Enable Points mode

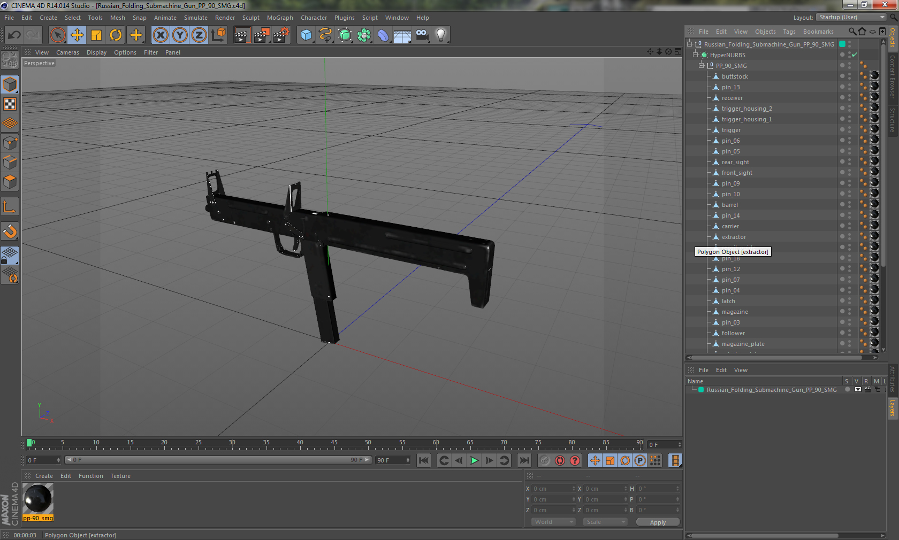pyautogui.click(x=10, y=143)
